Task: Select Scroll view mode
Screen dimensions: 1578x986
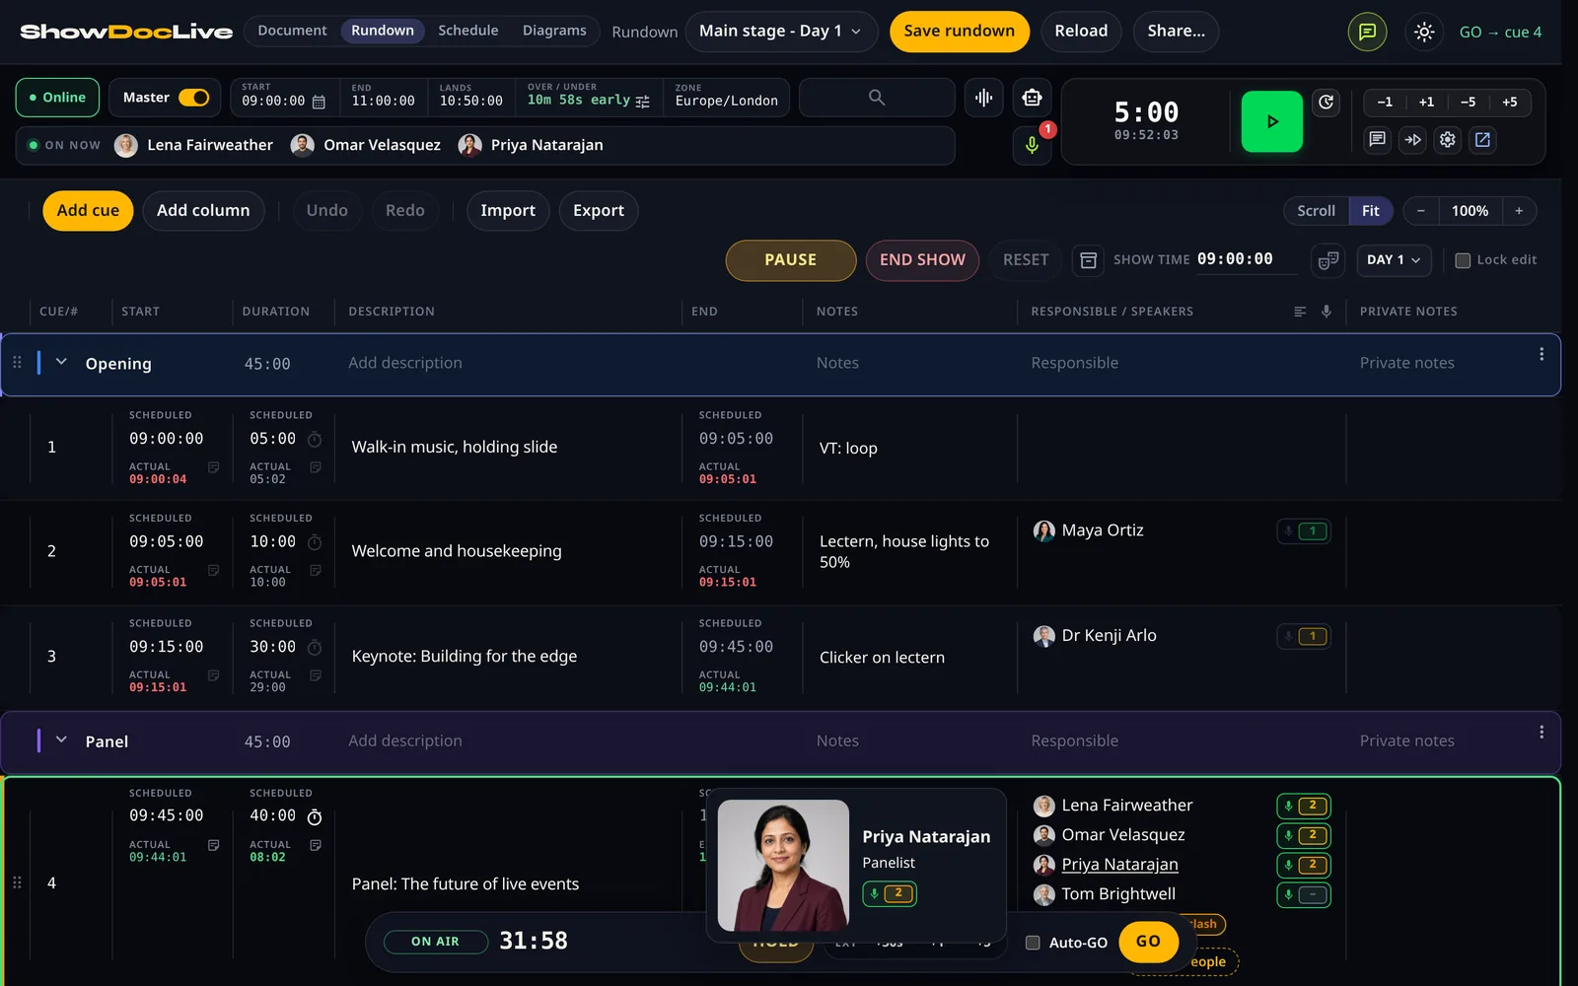Action: (x=1316, y=211)
